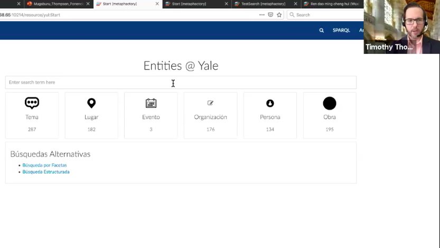This screenshot has height=248, width=440.
Task: Click the Persona label text
Action: pyautogui.click(x=270, y=117)
